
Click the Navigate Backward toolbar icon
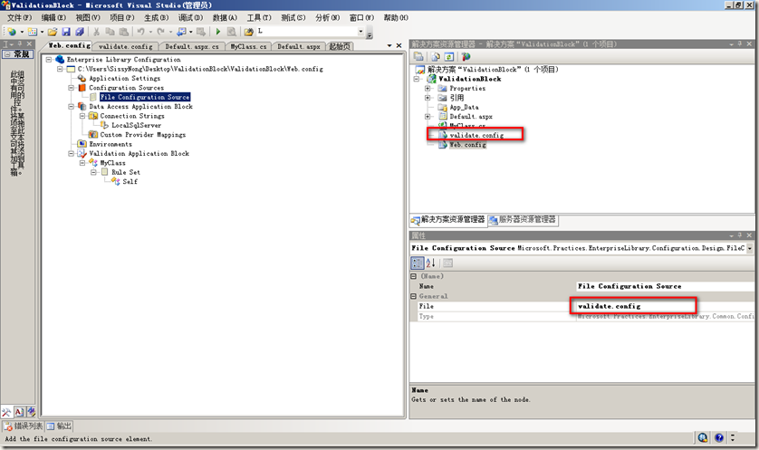[181, 32]
